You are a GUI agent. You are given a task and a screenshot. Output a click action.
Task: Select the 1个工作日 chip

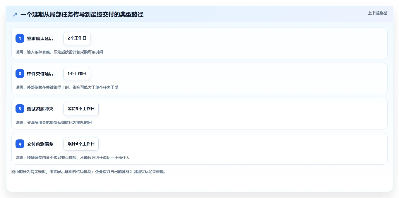77,74
